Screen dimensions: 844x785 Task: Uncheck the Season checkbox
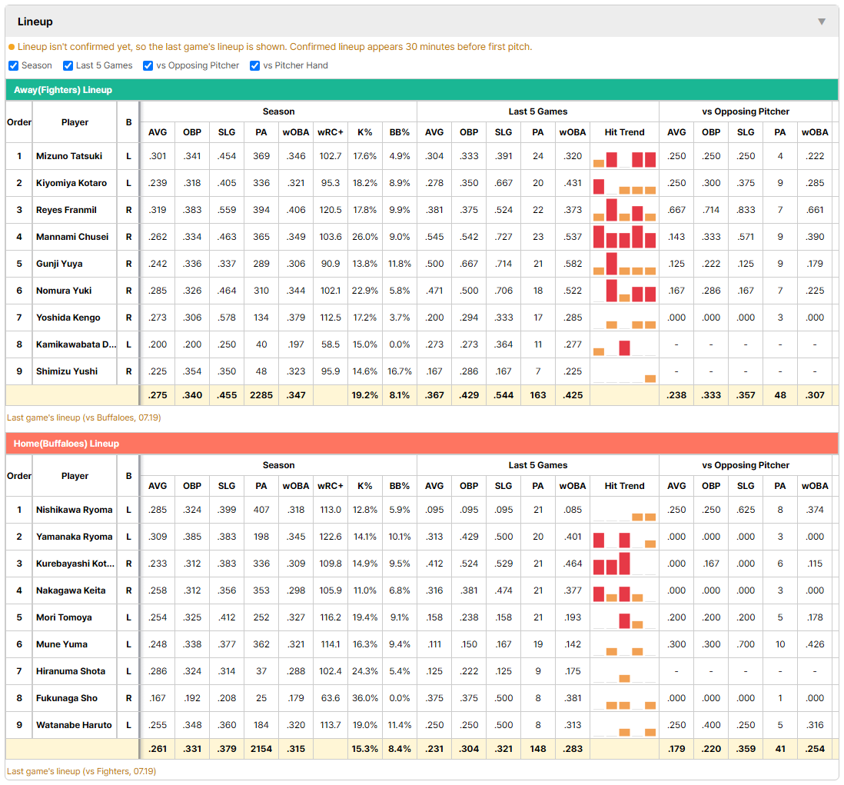pos(14,65)
